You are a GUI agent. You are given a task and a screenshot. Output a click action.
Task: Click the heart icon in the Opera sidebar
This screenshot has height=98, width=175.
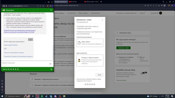(2, 81)
